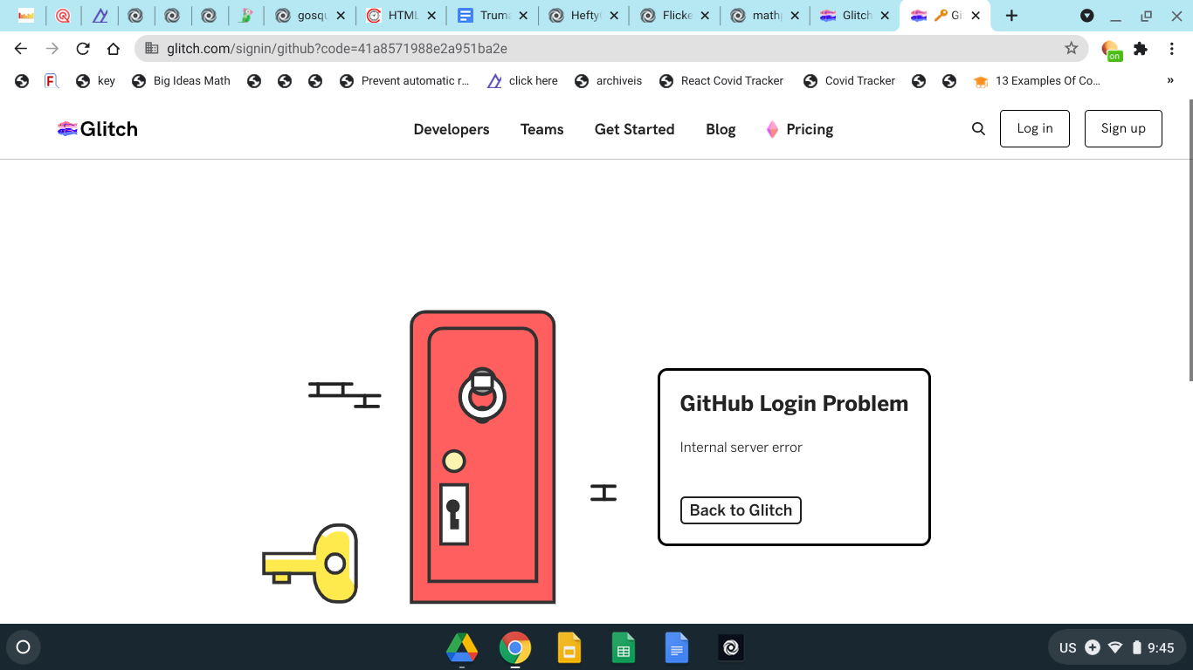
Task: Open the React Covid Tracker bookmark
Action: pyautogui.click(x=721, y=81)
